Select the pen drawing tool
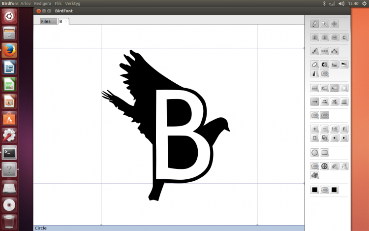 click(x=314, y=24)
